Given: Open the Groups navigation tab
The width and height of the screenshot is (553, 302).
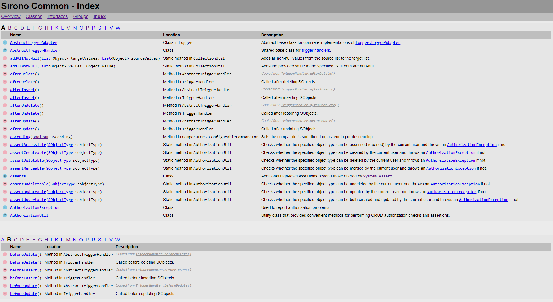Looking at the screenshot, I should (81, 17).
